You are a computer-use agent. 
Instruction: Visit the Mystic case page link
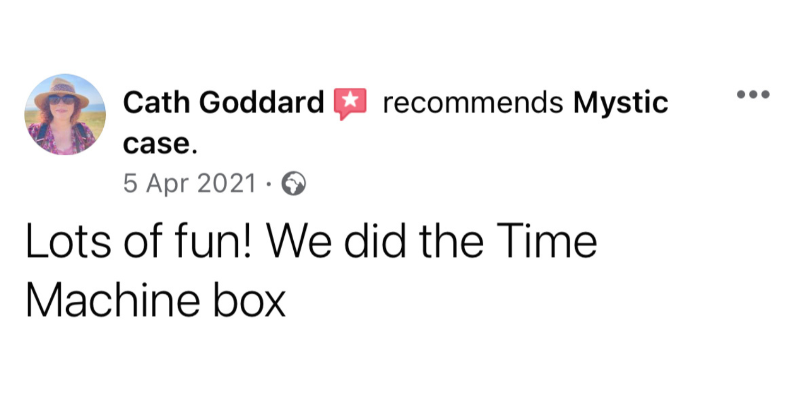pos(395,123)
